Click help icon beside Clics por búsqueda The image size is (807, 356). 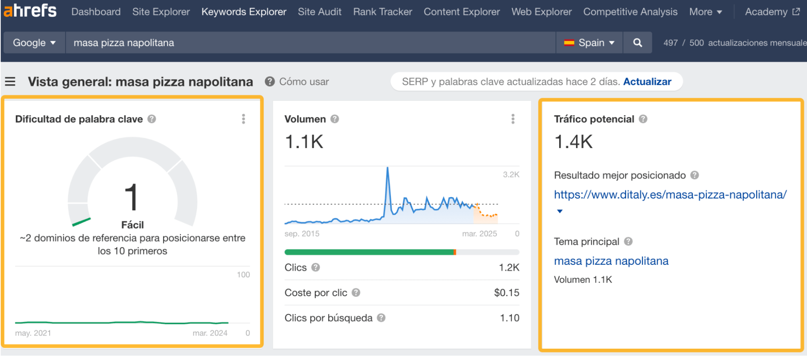point(381,318)
